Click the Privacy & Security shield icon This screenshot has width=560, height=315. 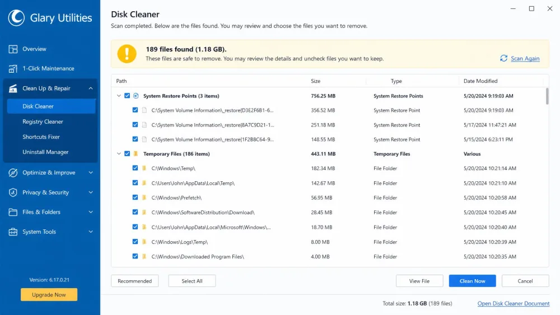tap(13, 192)
